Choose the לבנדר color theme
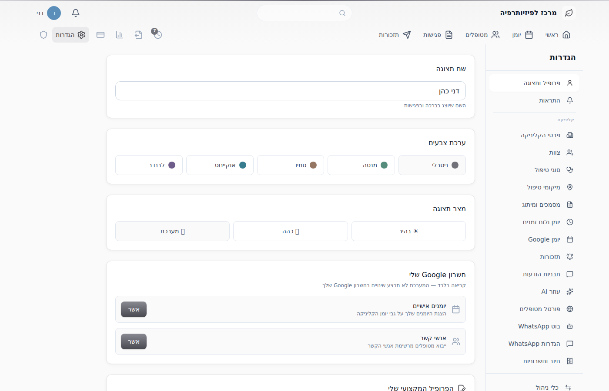609x391 pixels. [149, 165]
